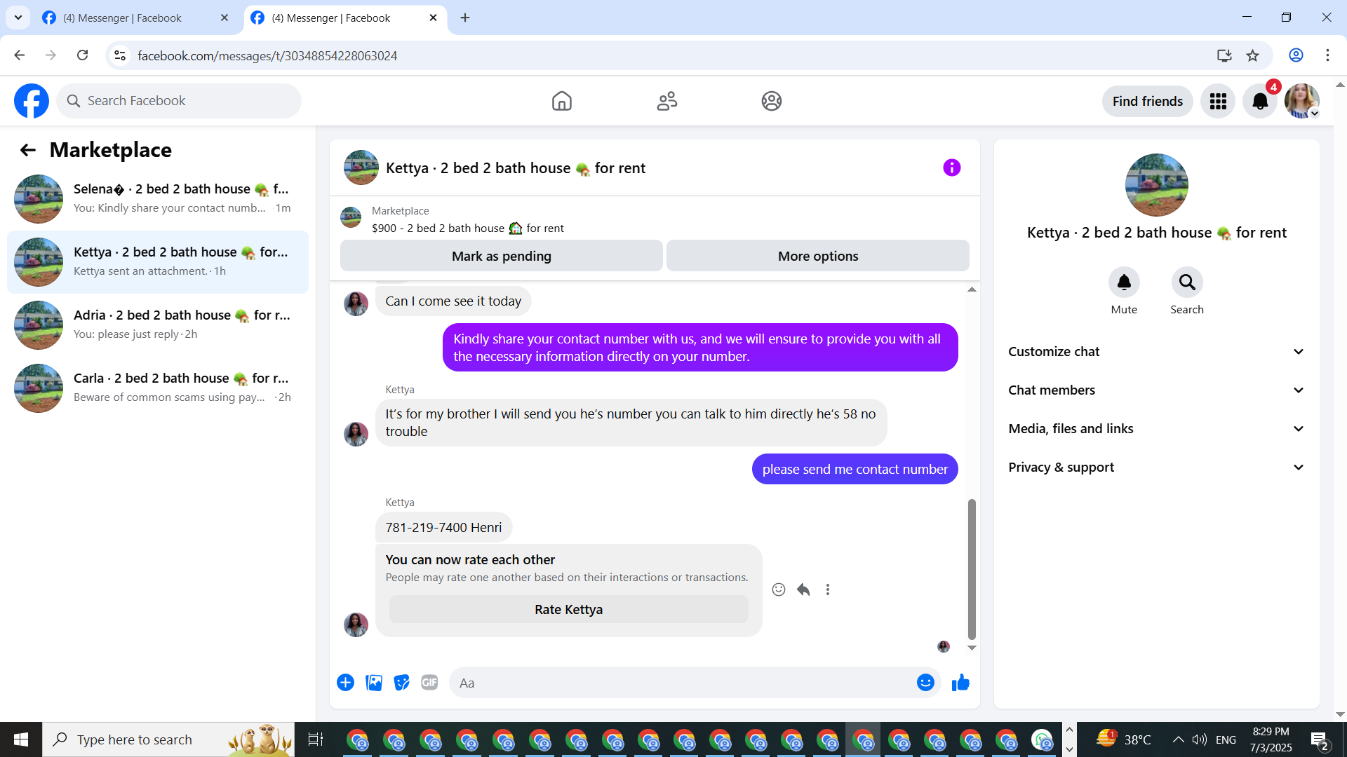Reply to the rate message
Viewport: 1347px width, 757px height.
coord(803,589)
